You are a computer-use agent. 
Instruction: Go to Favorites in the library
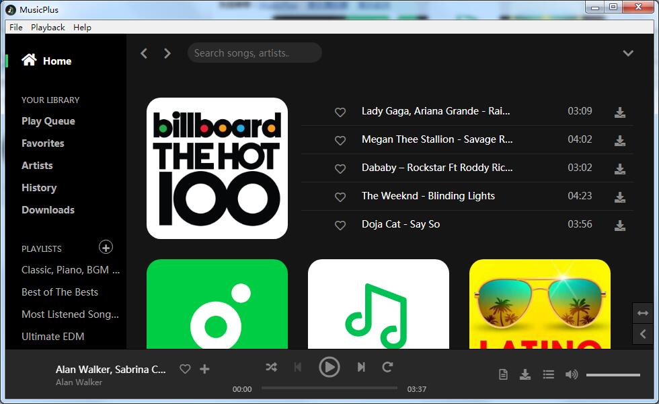tap(43, 143)
